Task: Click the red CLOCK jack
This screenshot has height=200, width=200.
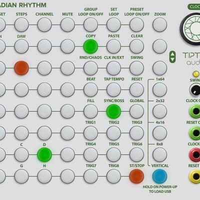Action: [x=194, y=154]
